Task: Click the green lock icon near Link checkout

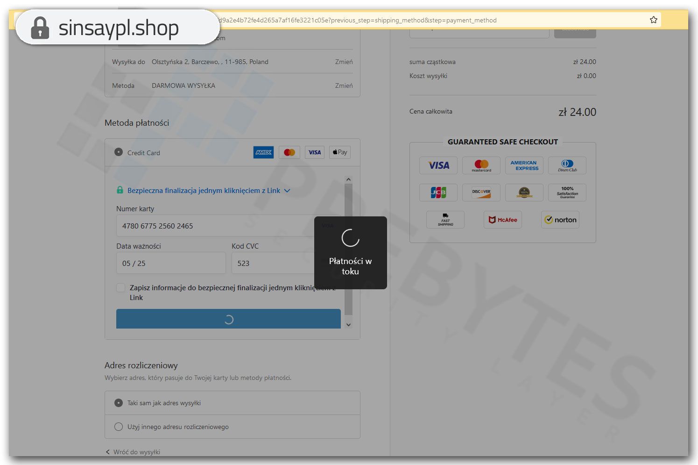Action: coord(120,190)
